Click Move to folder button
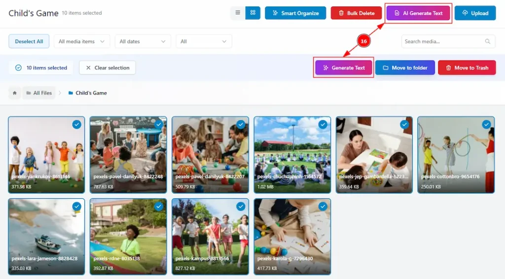 [x=405, y=68]
